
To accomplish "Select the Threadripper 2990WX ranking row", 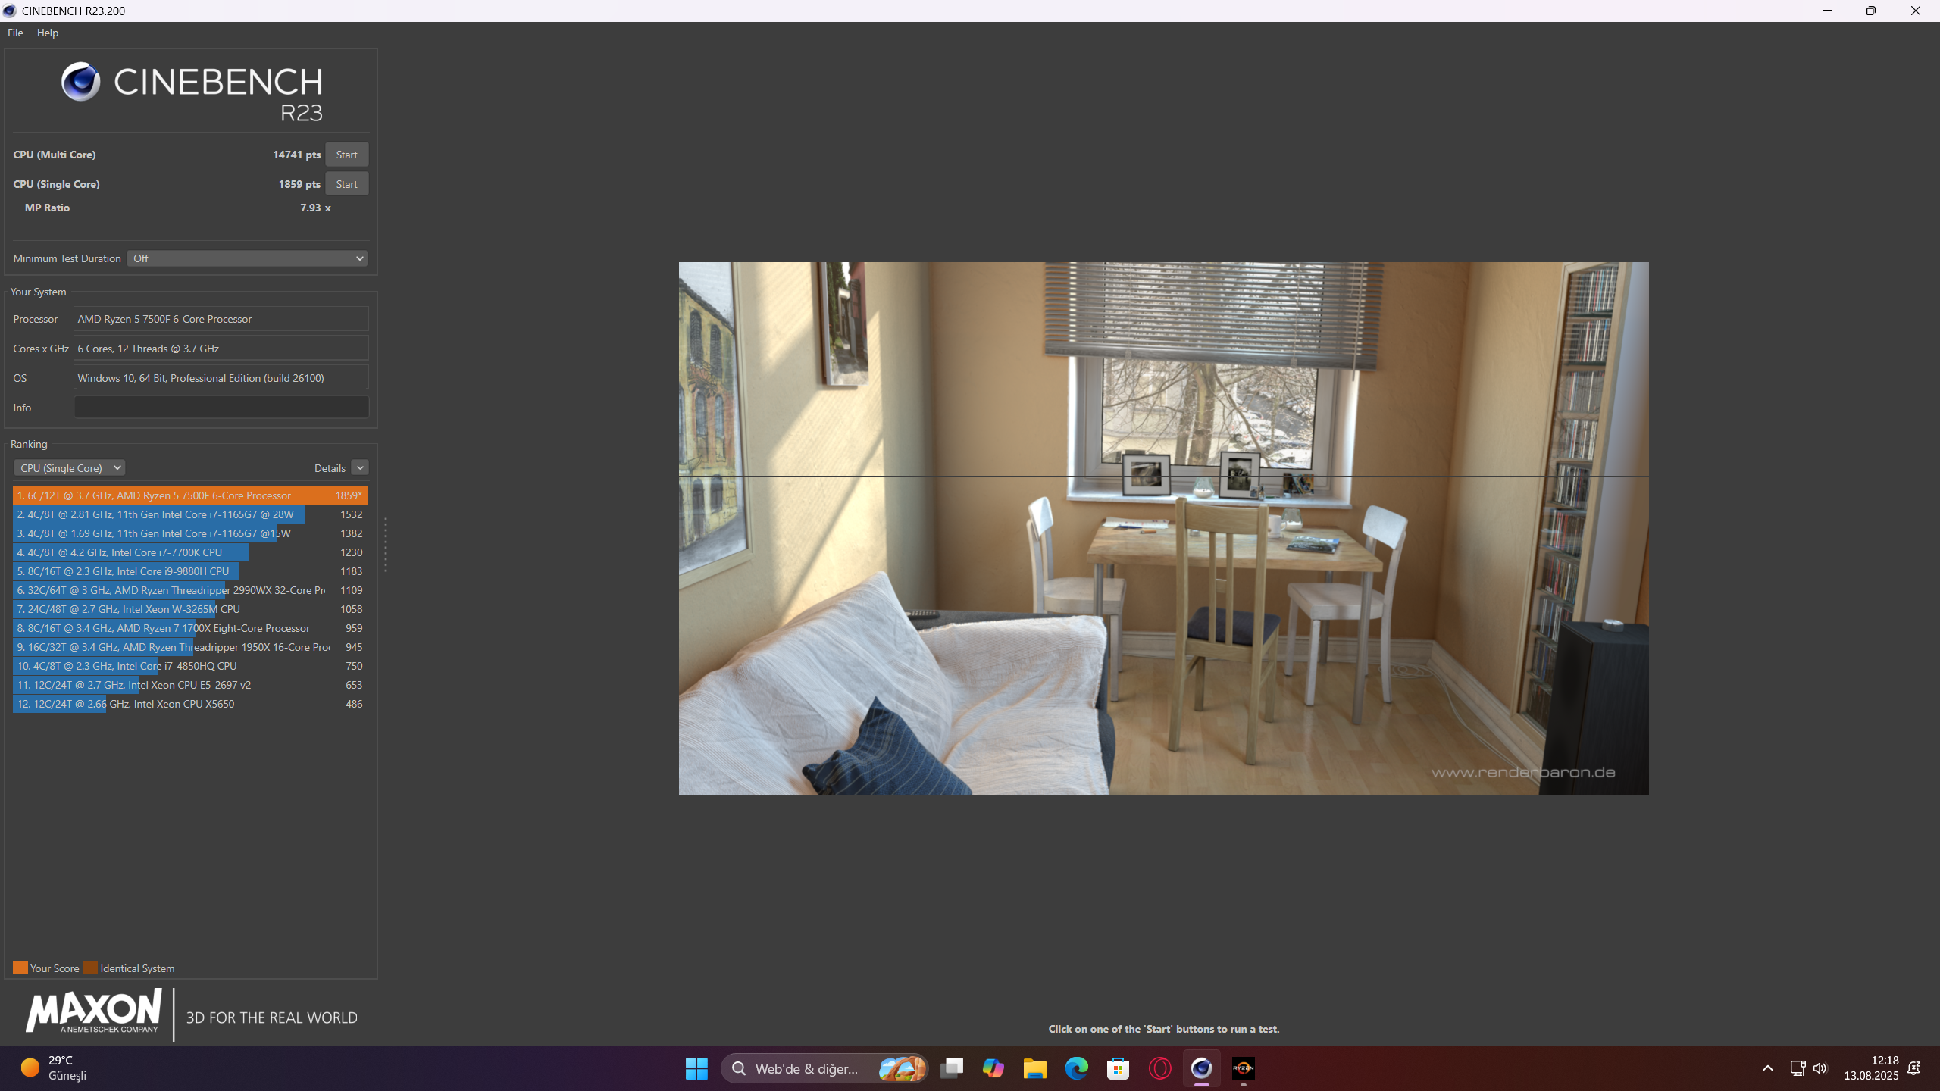I will pyautogui.click(x=190, y=590).
